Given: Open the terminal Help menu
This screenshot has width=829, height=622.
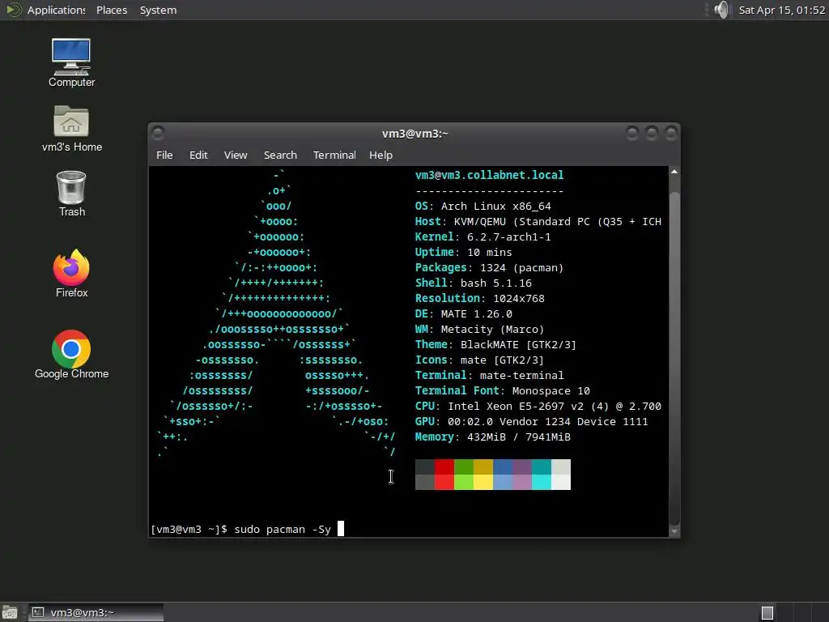Looking at the screenshot, I should point(380,155).
